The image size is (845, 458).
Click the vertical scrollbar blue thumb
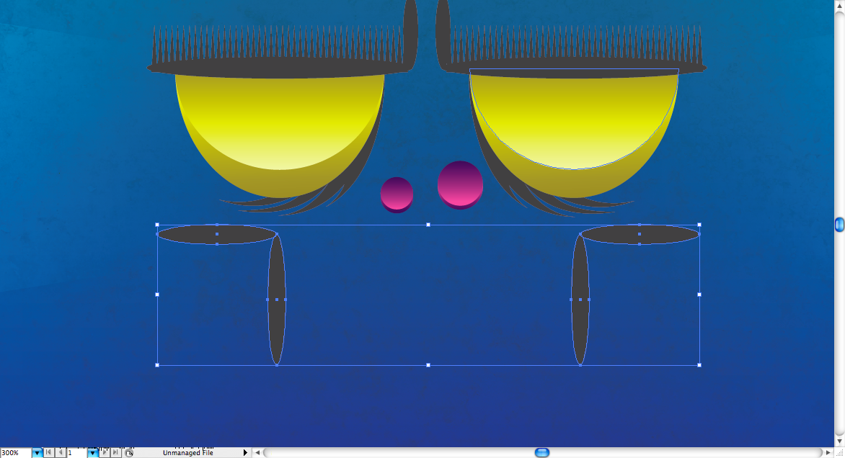839,225
